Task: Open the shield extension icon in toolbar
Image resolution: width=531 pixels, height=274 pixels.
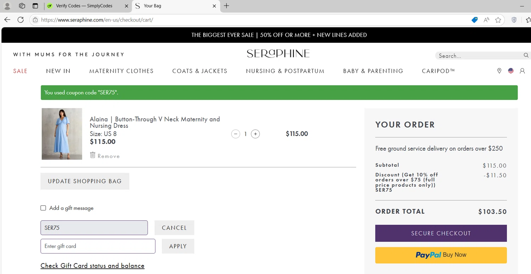Action: [514, 20]
